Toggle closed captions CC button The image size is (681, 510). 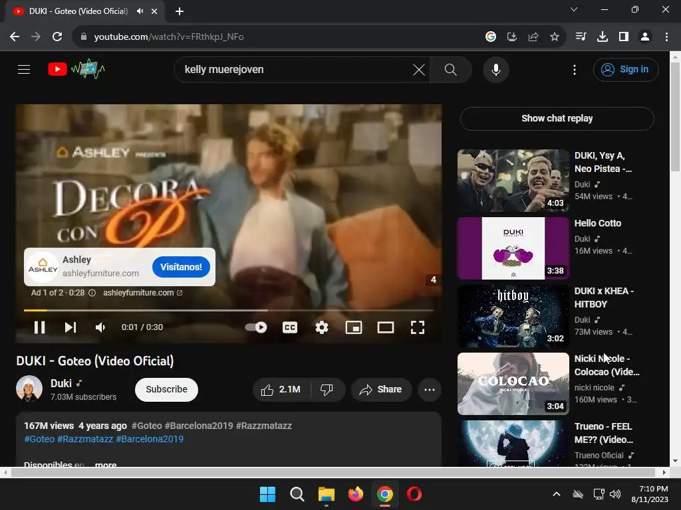click(x=290, y=327)
